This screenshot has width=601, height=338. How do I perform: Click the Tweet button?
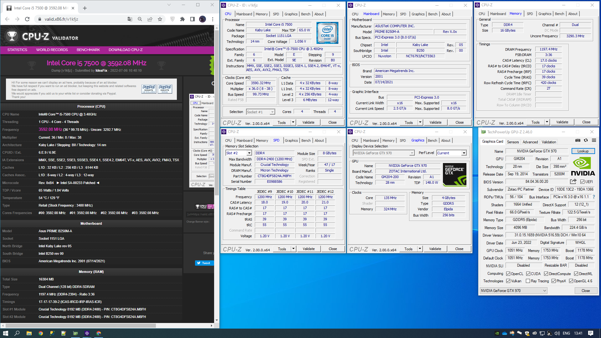(204, 263)
